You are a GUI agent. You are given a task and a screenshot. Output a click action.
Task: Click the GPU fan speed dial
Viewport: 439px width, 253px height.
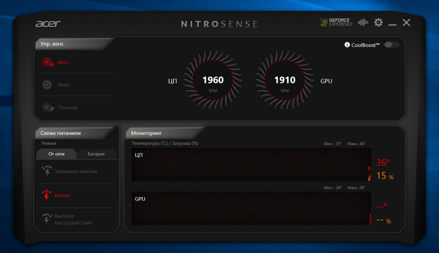(x=284, y=82)
